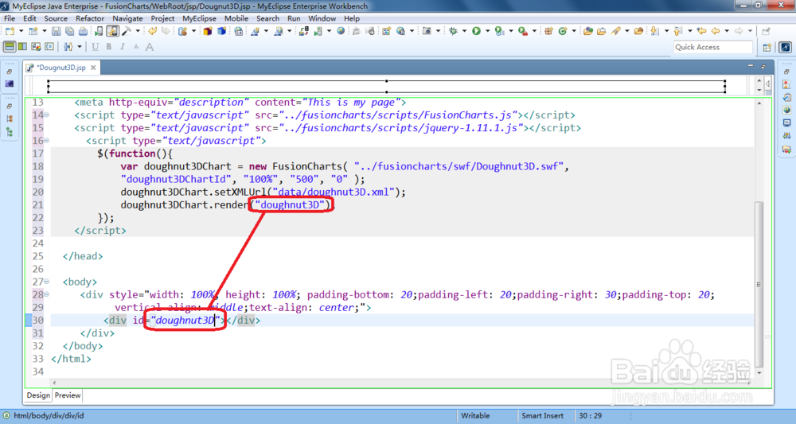Toggle the source-only view icon
The width and height of the screenshot is (796, 424).
(x=49, y=47)
